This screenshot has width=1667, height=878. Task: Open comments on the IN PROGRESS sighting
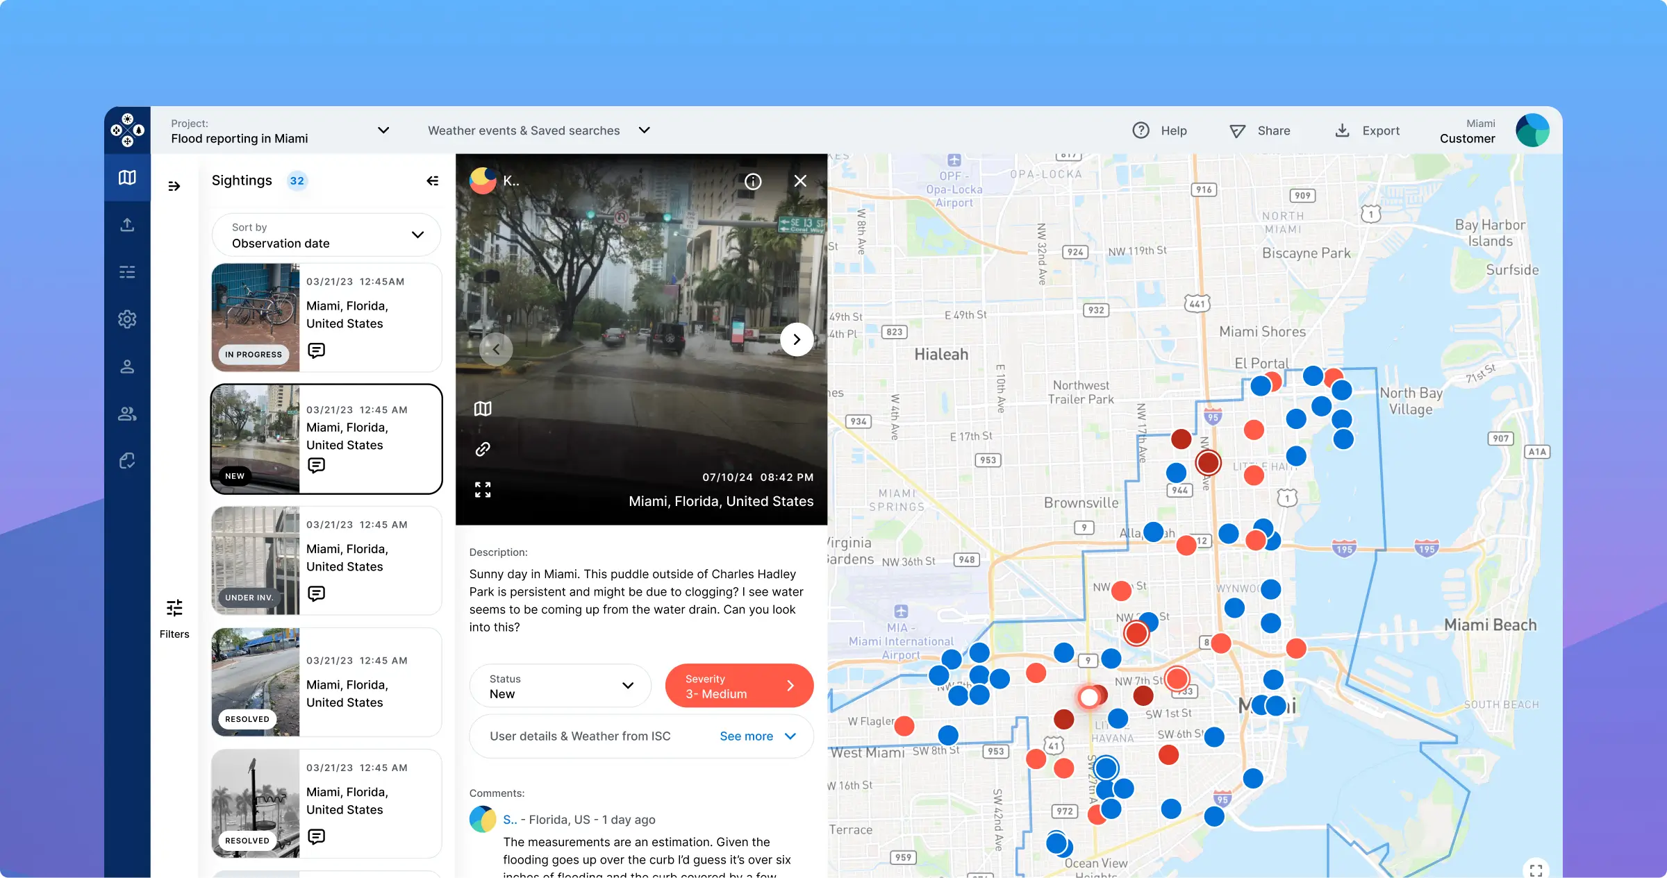click(316, 351)
